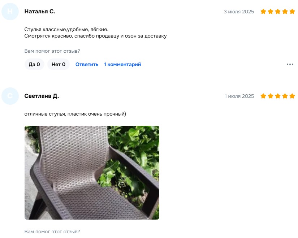Viewport: 298px width, 238px height.
Task: Click the avatar icon of Наталья С.
Action: [10, 12]
